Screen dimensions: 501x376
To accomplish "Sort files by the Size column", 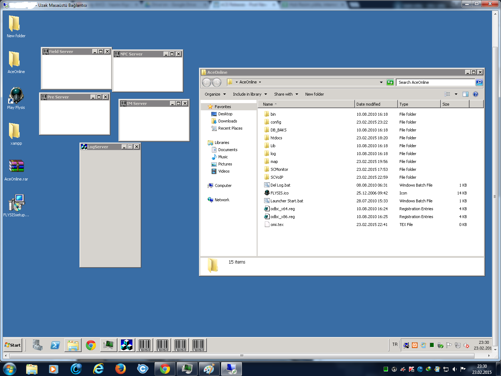I will pos(454,104).
